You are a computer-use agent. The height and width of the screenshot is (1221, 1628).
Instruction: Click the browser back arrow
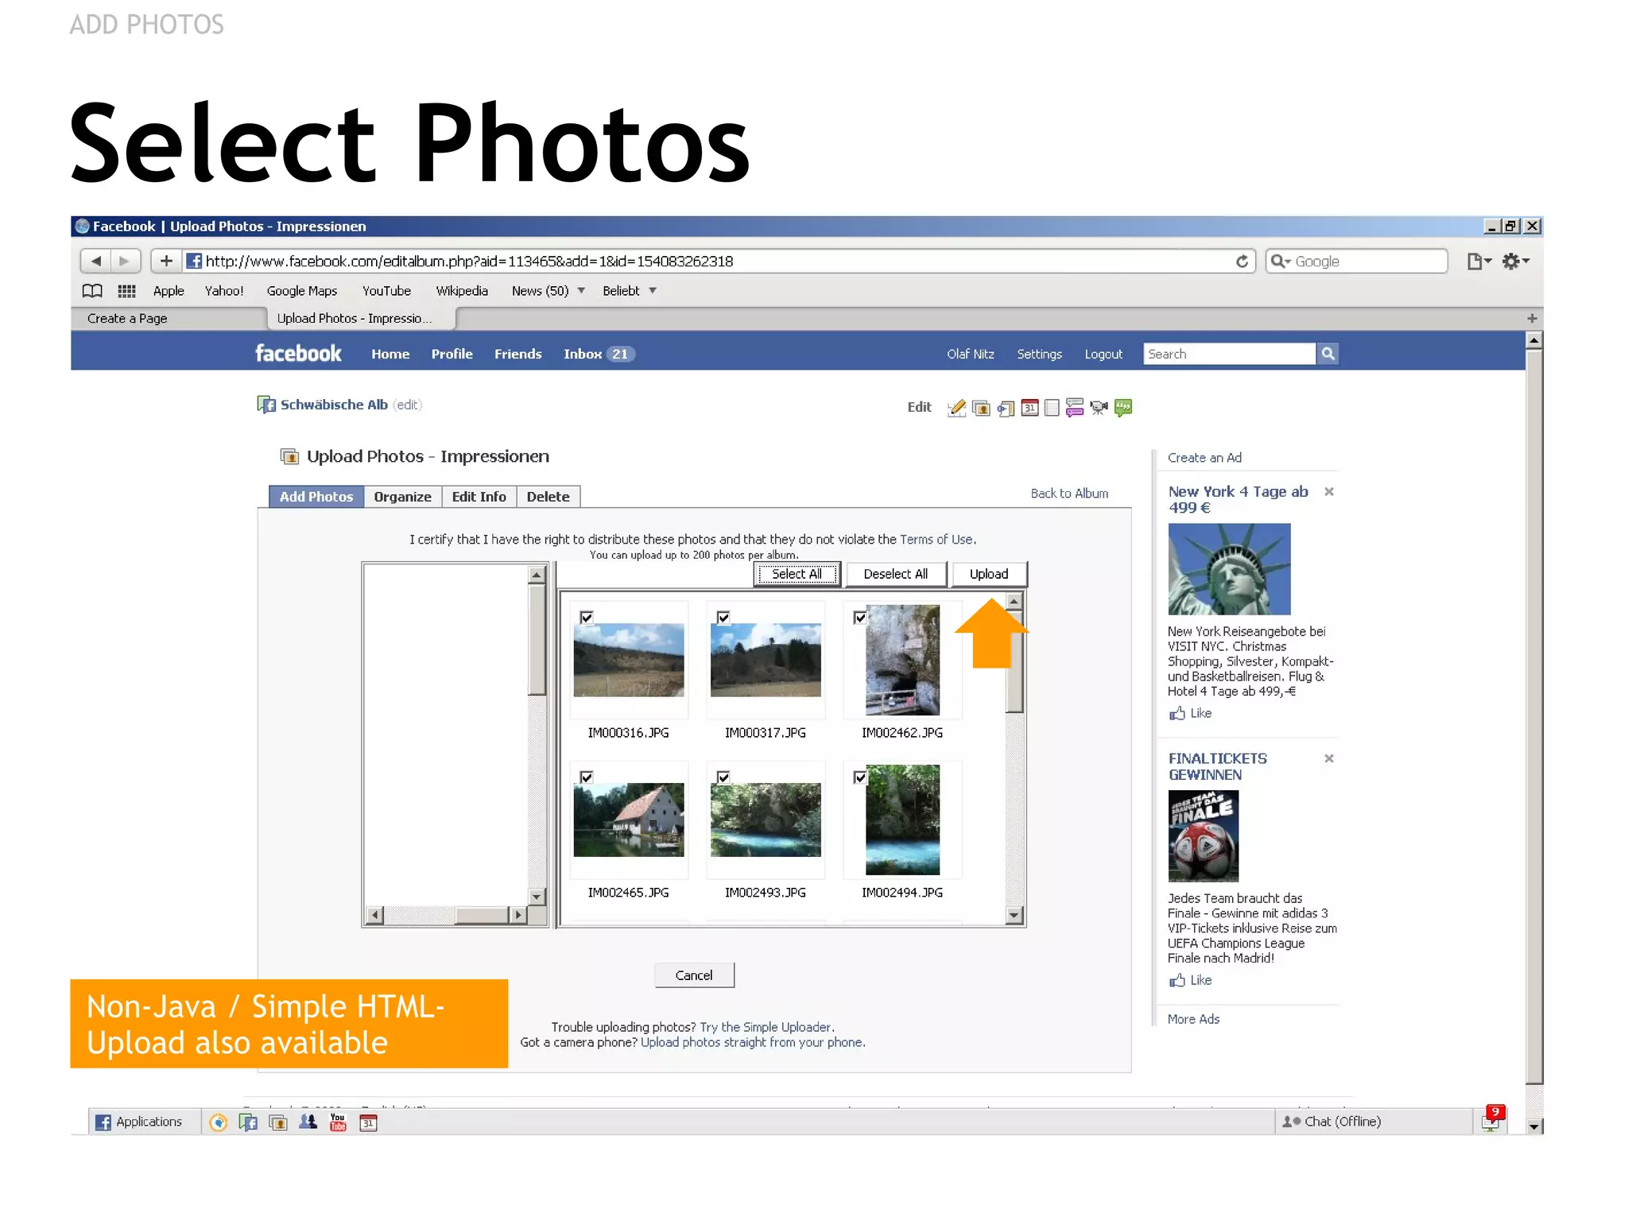coord(96,261)
